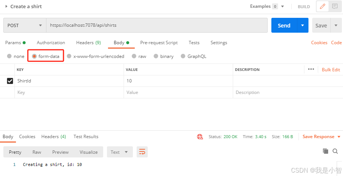
Task: Click the BUILD mode button
Action: pos(304,7)
